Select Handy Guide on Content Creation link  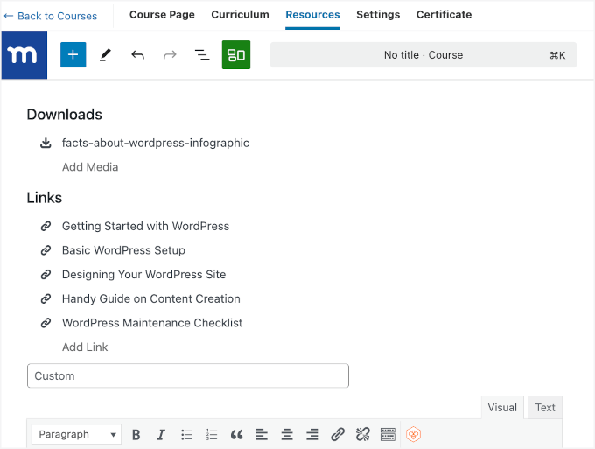pyautogui.click(x=151, y=298)
